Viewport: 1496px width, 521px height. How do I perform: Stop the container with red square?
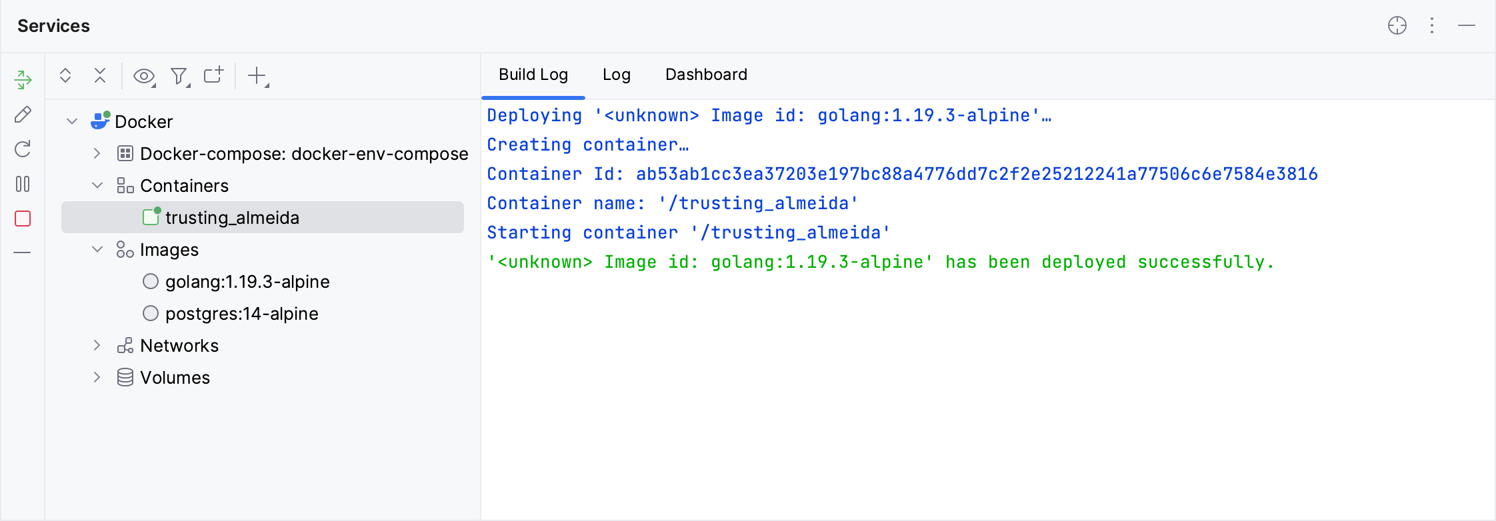click(23, 219)
